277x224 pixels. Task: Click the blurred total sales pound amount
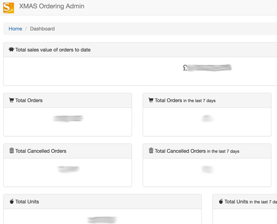207,68
